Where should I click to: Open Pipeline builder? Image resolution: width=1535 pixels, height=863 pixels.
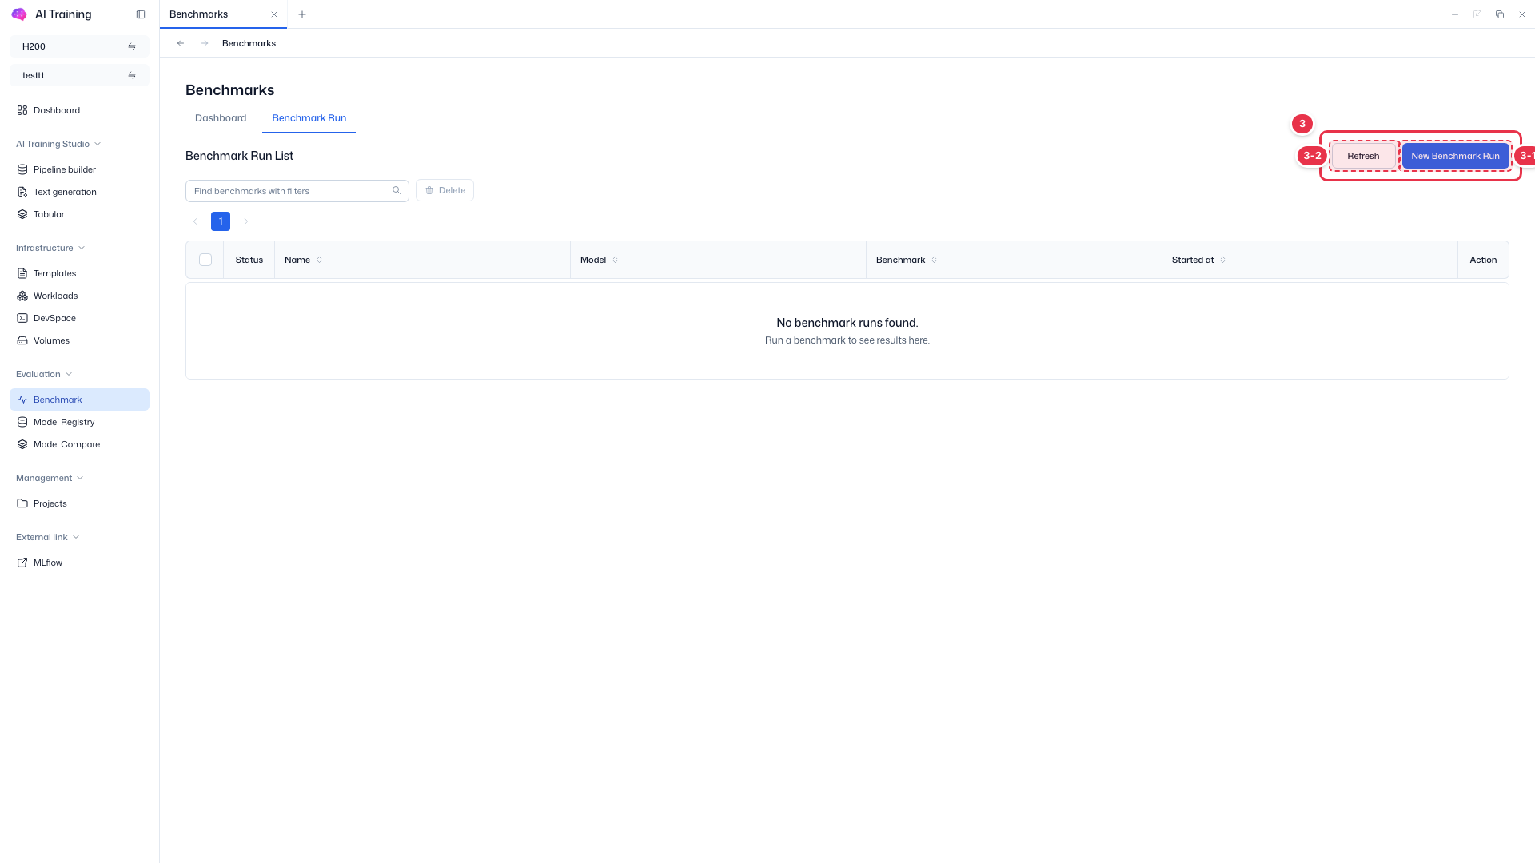[79, 169]
